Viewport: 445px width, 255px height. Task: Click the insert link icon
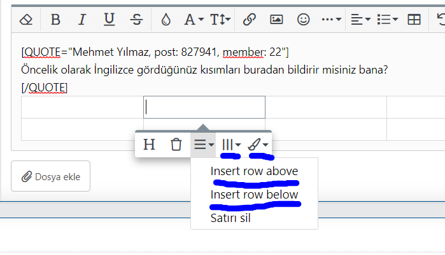[x=250, y=20]
